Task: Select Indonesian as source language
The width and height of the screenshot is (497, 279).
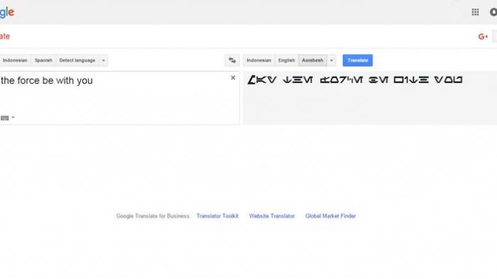Action: (15, 60)
